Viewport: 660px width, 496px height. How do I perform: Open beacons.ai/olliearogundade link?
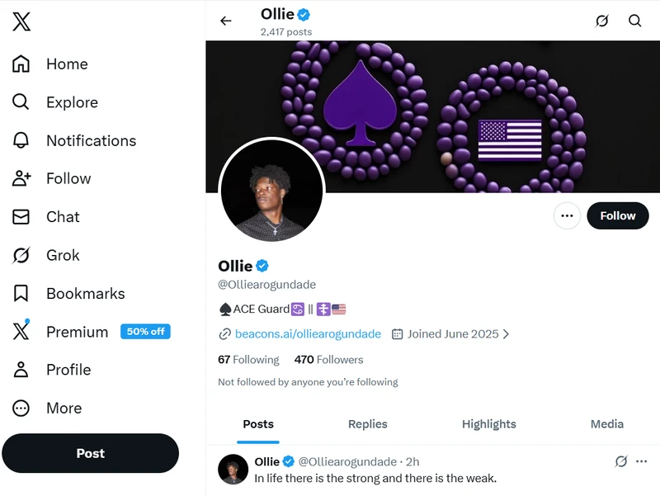[308, 334]
